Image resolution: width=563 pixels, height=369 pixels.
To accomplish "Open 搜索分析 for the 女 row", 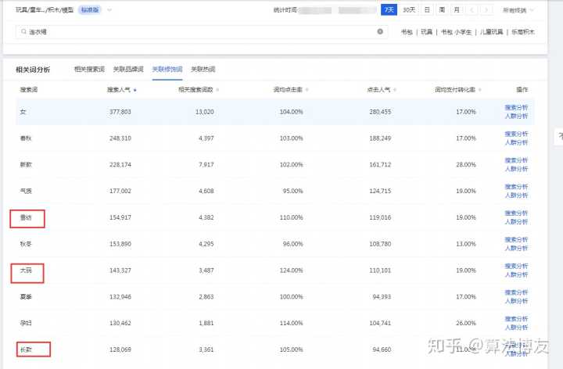I will point(516,107).
